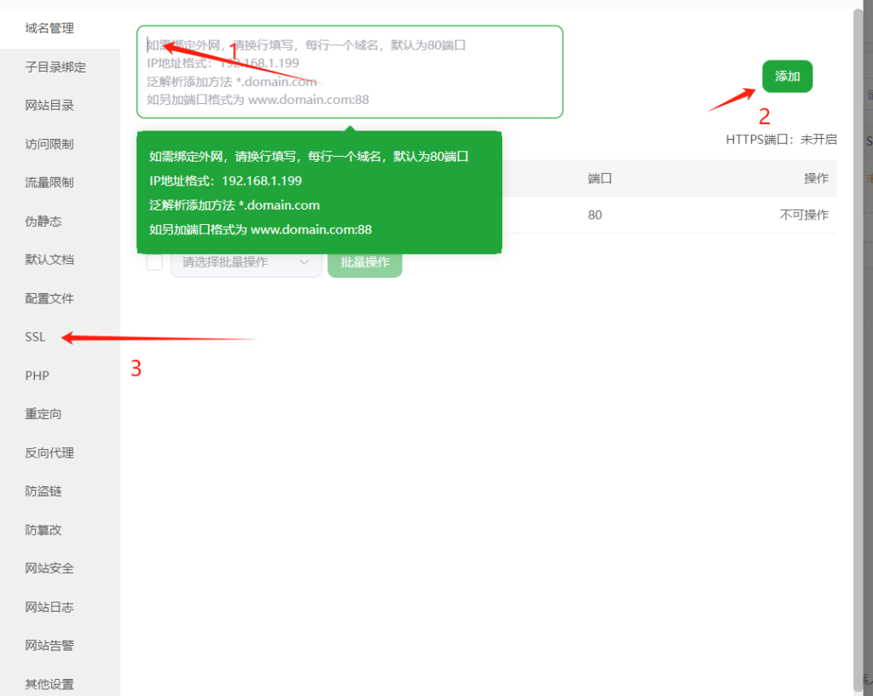
Task: Click the green 添加 button
Action: [x=787, y=77]
